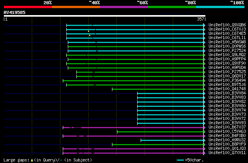Image resolution: width=248 pixels, height=163 pixels.
Task: Click the ~100% percentage label
Action: (x=237, y=3)
